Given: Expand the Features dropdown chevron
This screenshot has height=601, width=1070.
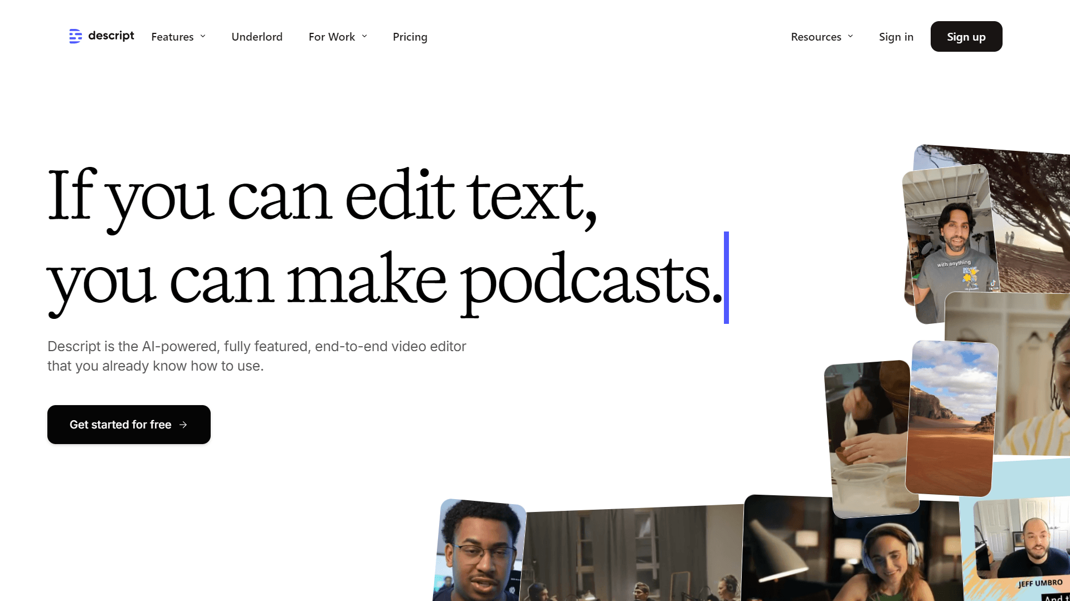Looking at the screenshot, I should pyautogui.click(x=203, y=36).
